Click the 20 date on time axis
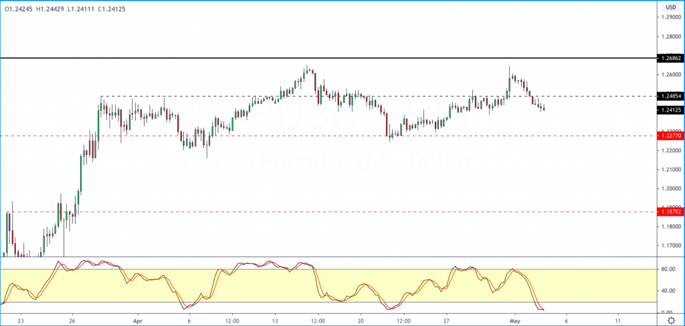 [x=361, y=320]
